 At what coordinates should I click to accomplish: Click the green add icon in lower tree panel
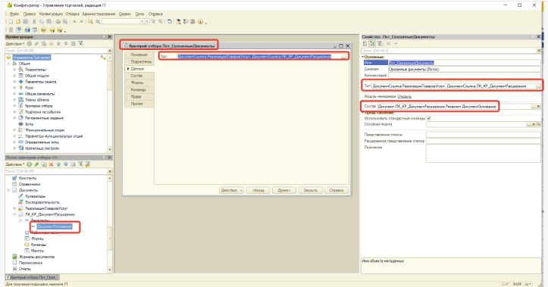coord(30,164)
